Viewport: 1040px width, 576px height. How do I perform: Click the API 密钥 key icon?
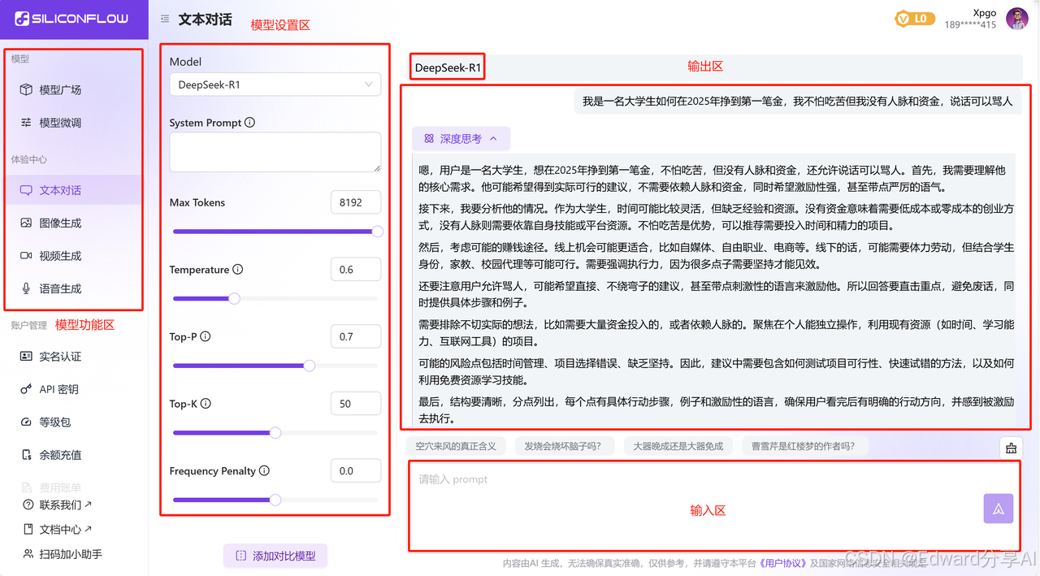coord(26,389)
